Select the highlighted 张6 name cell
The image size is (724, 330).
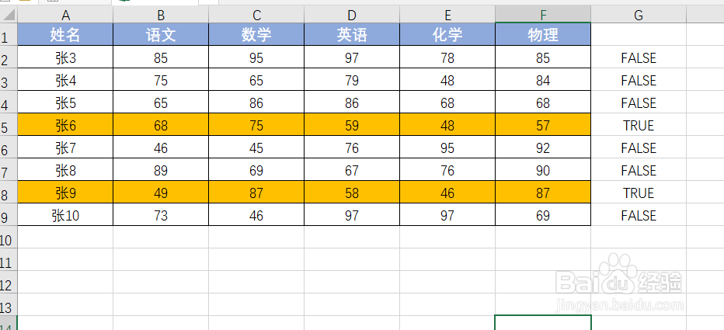pyautogui.click(x=65, y=125)
